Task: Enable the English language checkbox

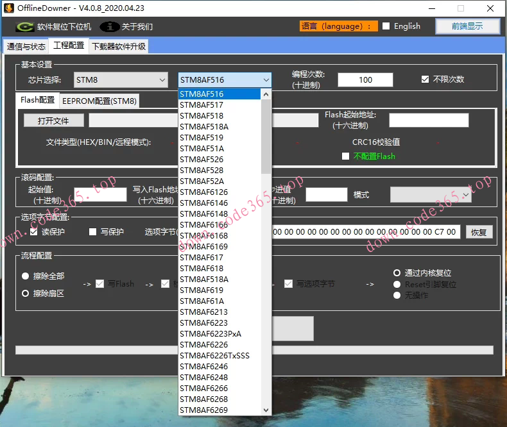Action: pos(386,26)
